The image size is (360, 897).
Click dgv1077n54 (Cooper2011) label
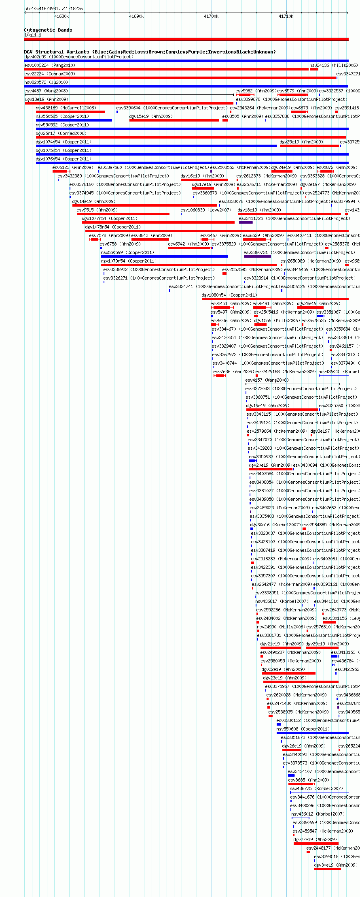110,218
